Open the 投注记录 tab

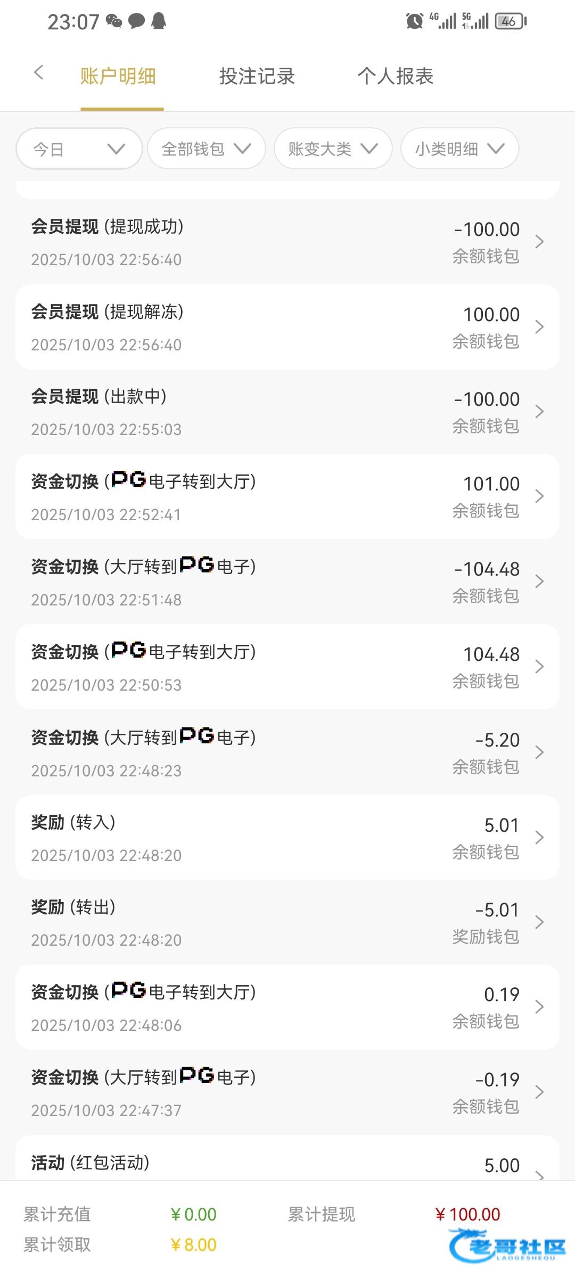pyautogui.click(x=257, y=76)
